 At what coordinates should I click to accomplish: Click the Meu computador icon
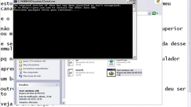click(21, 73)
